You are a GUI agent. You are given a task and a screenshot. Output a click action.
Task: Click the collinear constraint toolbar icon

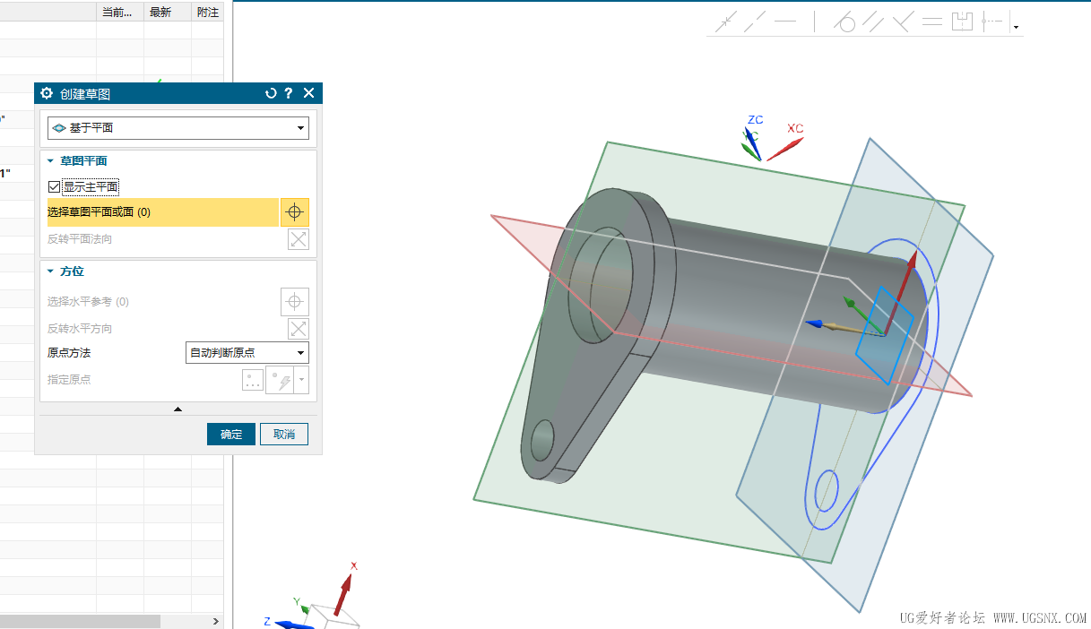click(x=756, y=22)
